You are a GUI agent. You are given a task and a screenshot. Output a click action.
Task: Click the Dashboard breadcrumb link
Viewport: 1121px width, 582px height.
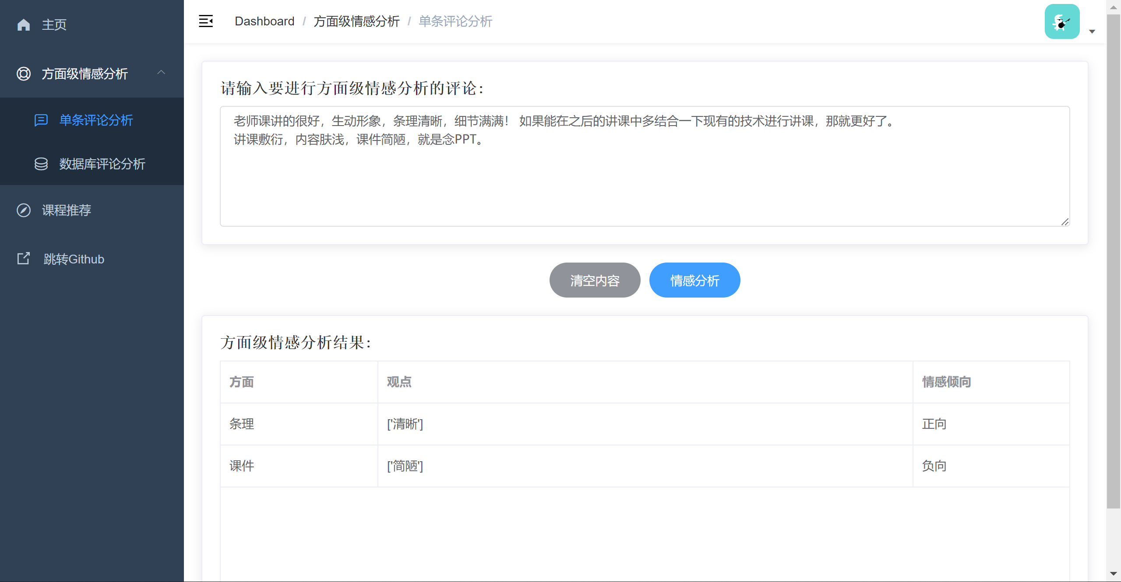[264, 21]
